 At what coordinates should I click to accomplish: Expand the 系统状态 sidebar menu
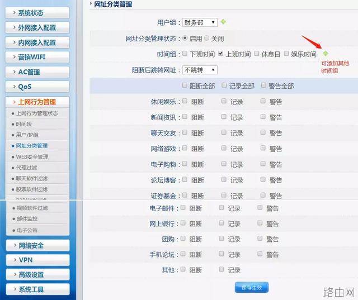pyautogui.click(x=37, y=13)
